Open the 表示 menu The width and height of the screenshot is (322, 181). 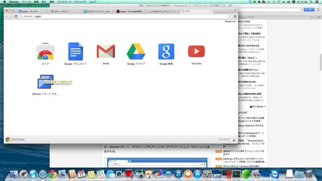click(x=44, y=2)
